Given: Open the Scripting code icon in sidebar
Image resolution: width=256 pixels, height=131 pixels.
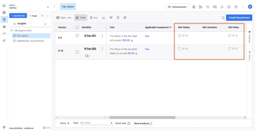Looking at the screenshot, I should pos(4,34).
